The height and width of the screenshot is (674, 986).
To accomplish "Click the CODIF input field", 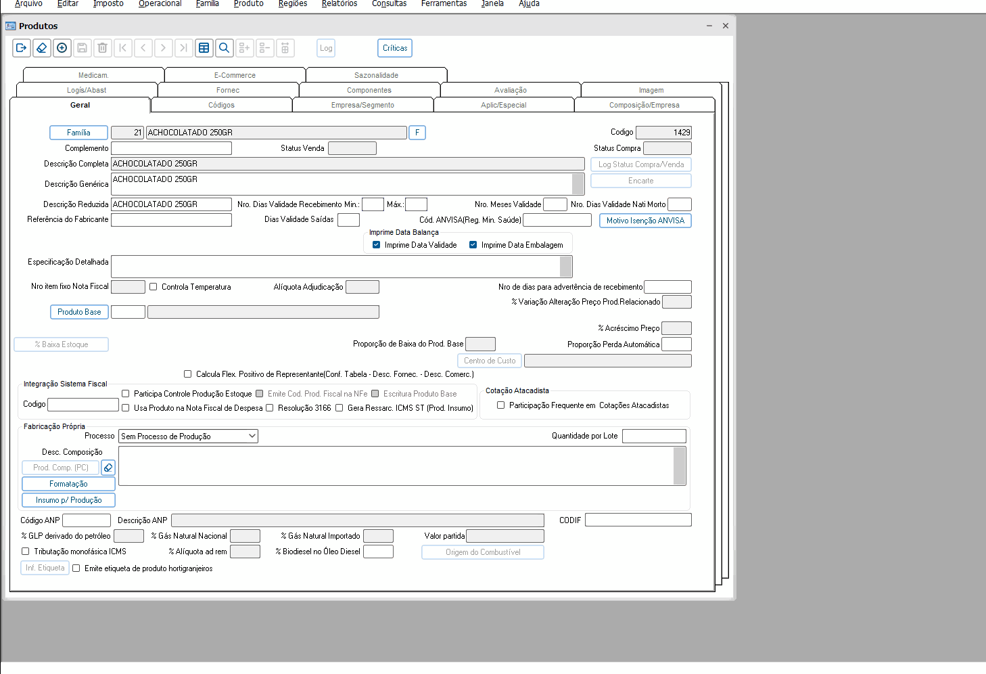I will point(638,520).
